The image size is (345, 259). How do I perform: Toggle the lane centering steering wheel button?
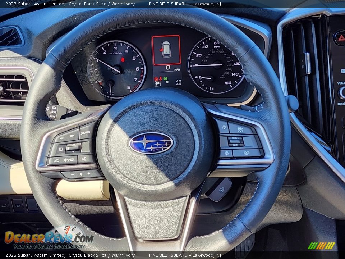pos(246,153)
